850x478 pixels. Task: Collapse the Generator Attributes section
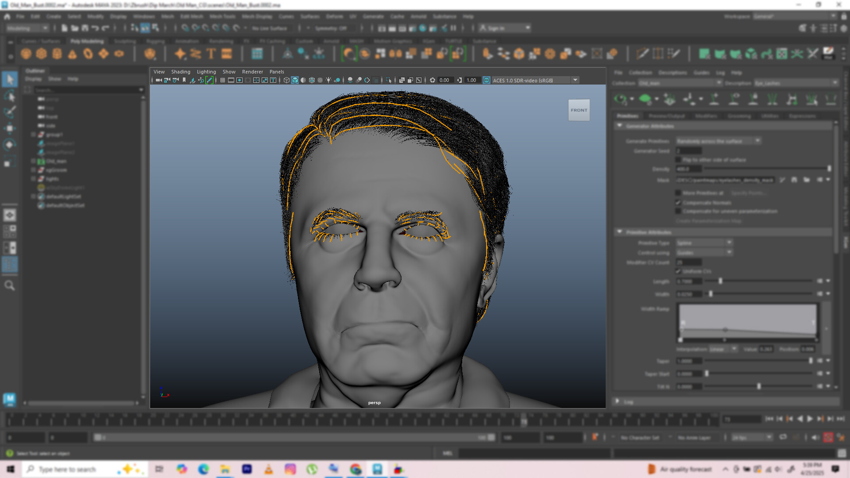tap(619, 126)
